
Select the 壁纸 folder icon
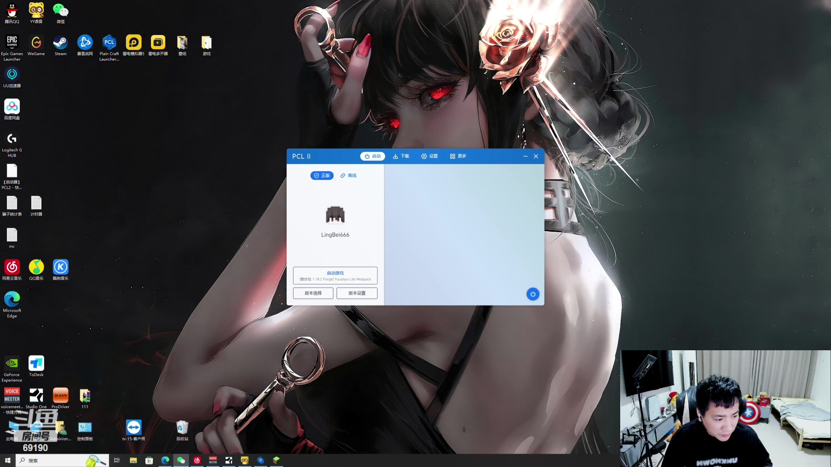(x=182, y=45)
